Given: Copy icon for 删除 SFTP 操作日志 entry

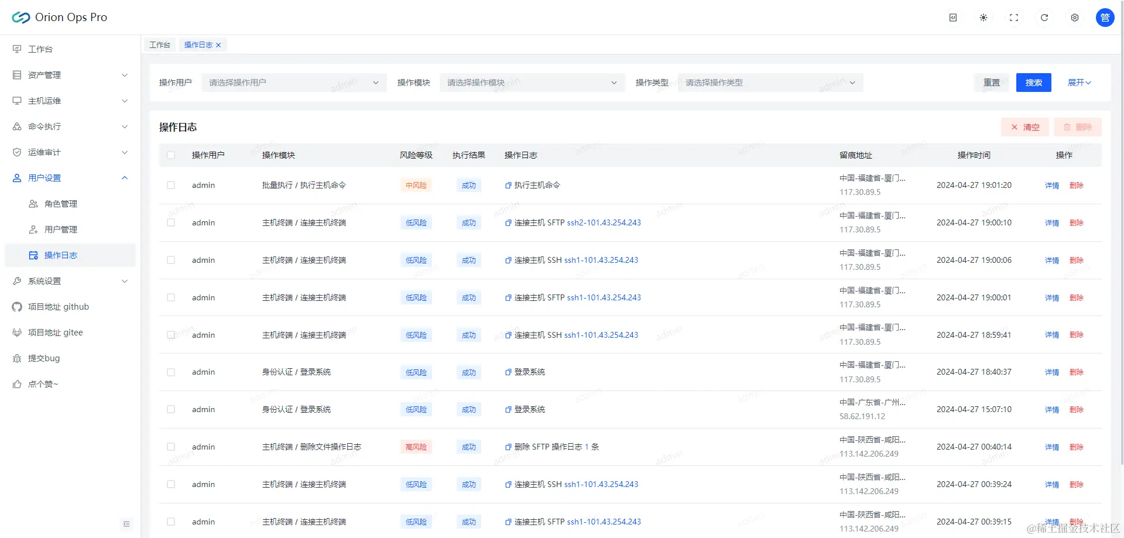Looking at the screenshot, I should (508, 447).
